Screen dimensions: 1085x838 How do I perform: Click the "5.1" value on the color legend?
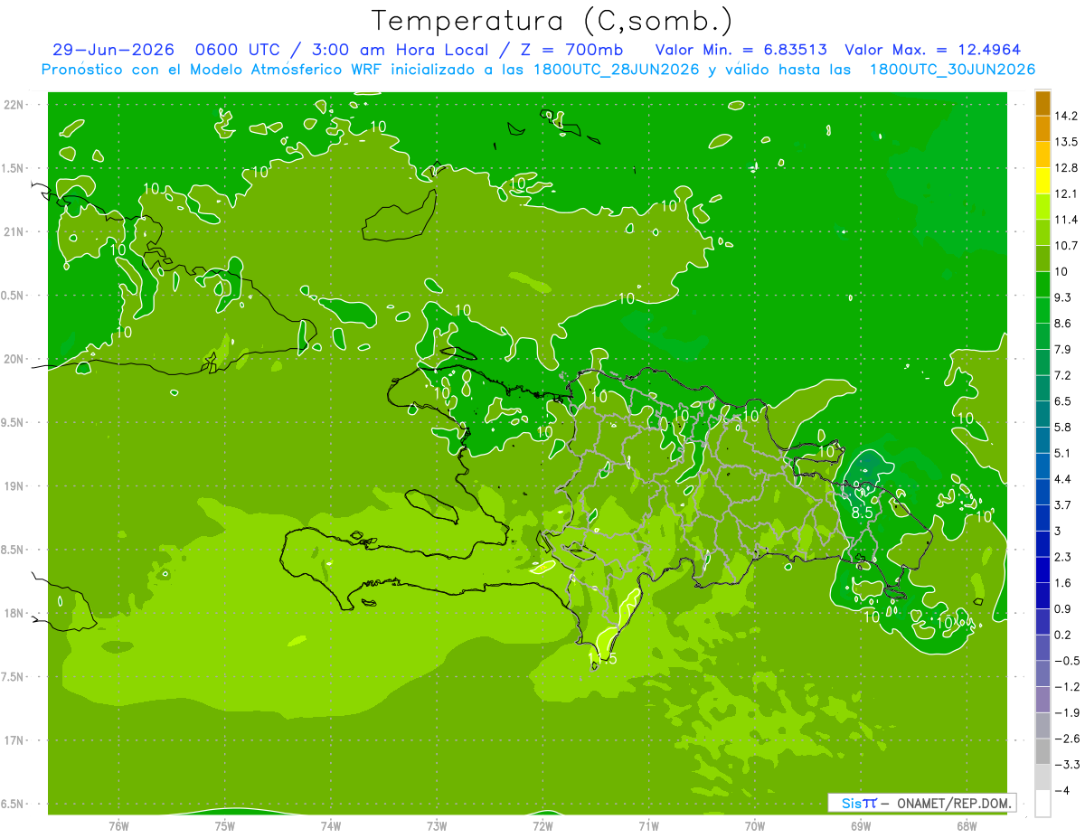[1063, 453]
